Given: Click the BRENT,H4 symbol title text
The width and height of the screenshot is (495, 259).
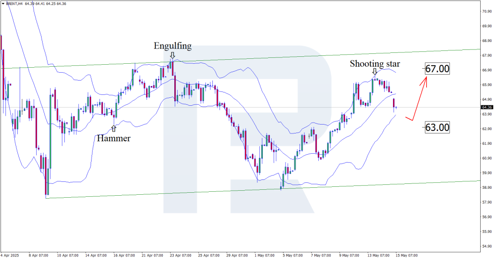Looking at the screenshot, I should pos(14,3).
